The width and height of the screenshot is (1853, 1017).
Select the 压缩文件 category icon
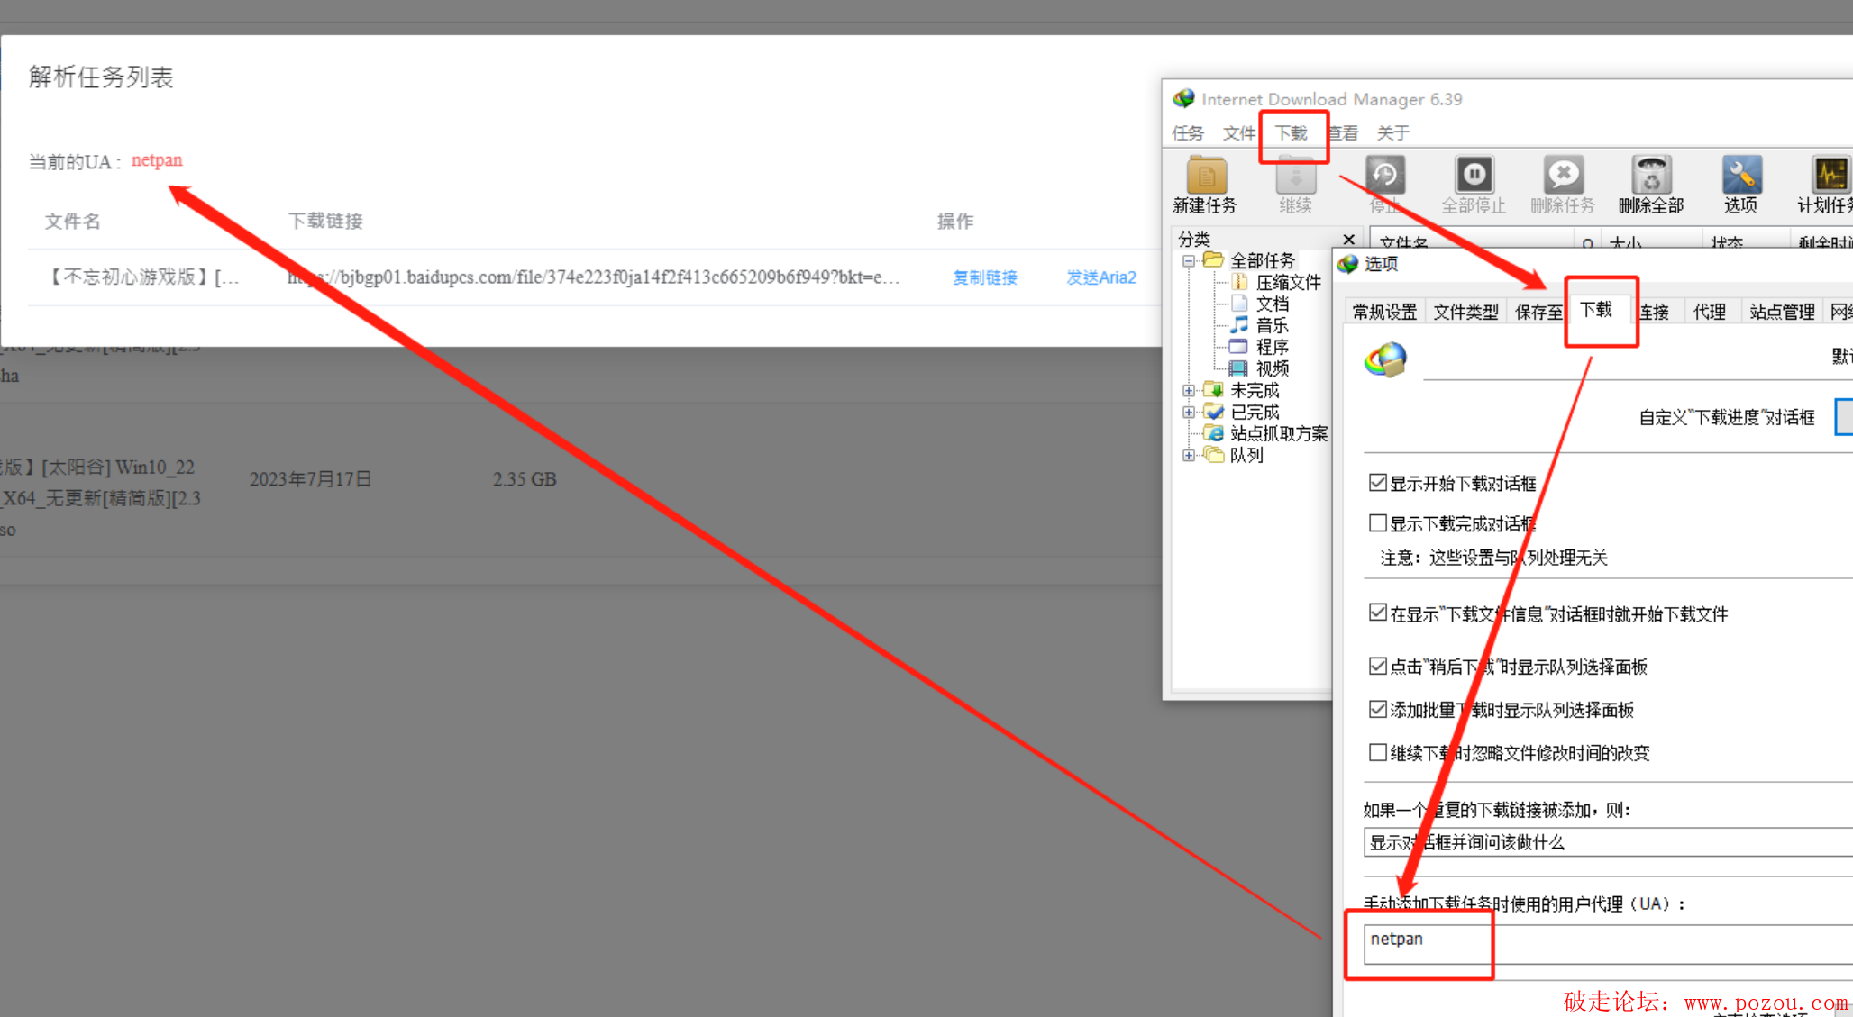point(1240,282)
